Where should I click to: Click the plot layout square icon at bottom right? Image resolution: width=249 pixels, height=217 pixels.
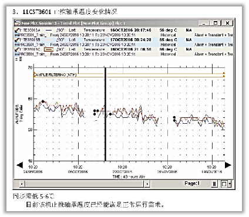[224, 184]
